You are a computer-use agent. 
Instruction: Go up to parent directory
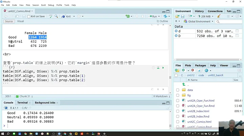click(184, 84)
